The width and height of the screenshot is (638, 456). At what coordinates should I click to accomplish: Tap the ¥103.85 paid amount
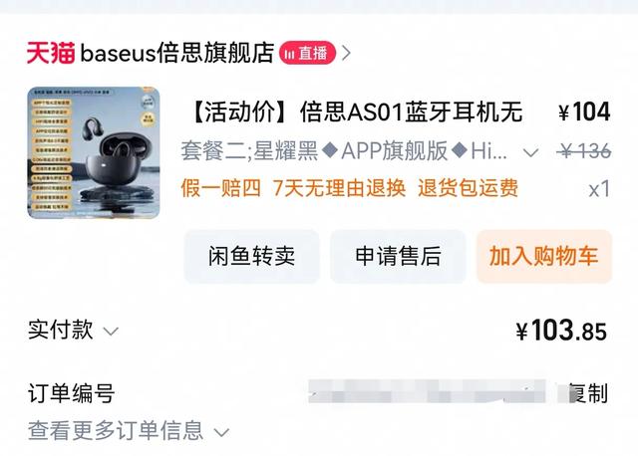point(561,330)
